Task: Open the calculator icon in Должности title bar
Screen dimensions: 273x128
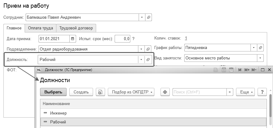Action: click(224, 70)
